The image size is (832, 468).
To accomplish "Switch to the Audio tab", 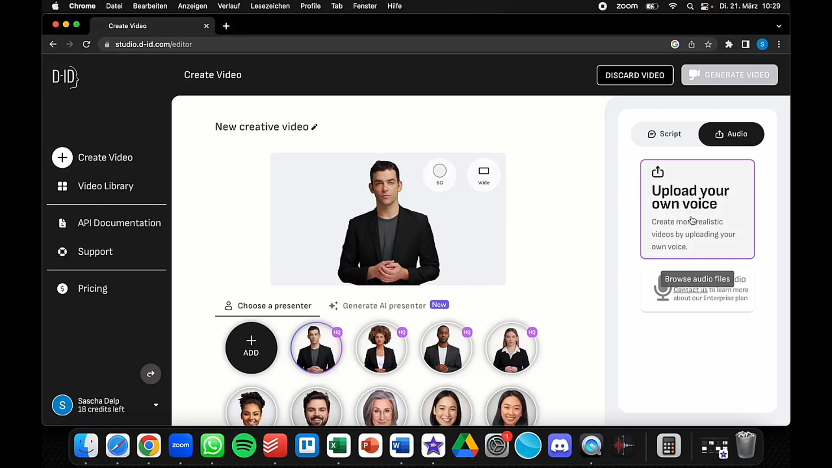I will 731,134.
